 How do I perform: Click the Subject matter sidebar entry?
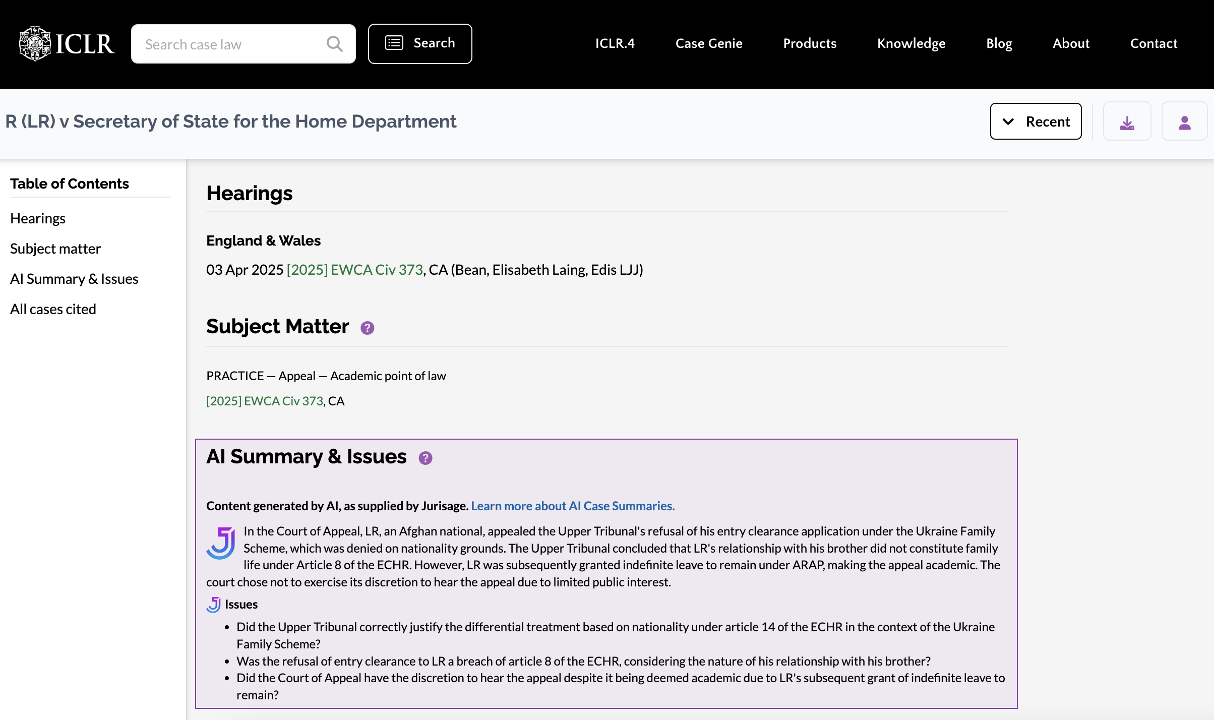(x=55, y=248)
